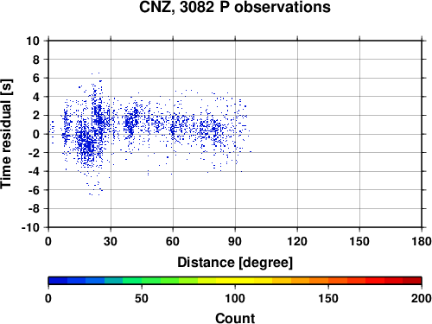Click the dark blue start of colorbar

click(58, 281)
